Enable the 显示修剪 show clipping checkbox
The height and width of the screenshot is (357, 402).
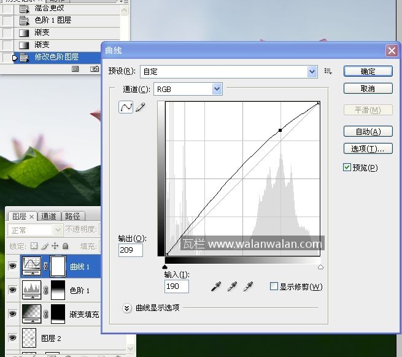pyautogui.click(x=274, y=286)
